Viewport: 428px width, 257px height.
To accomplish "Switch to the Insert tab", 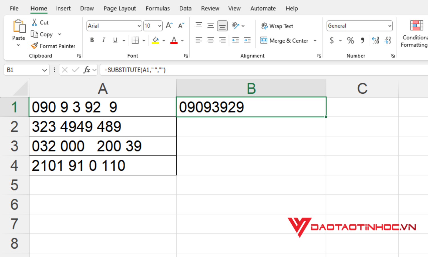I will coord(63,9).
